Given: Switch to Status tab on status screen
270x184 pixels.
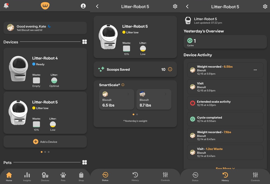Looking at the screenshot, I should 105,177.
